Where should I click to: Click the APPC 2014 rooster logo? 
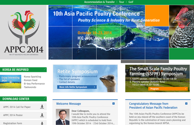click(23, 32)
